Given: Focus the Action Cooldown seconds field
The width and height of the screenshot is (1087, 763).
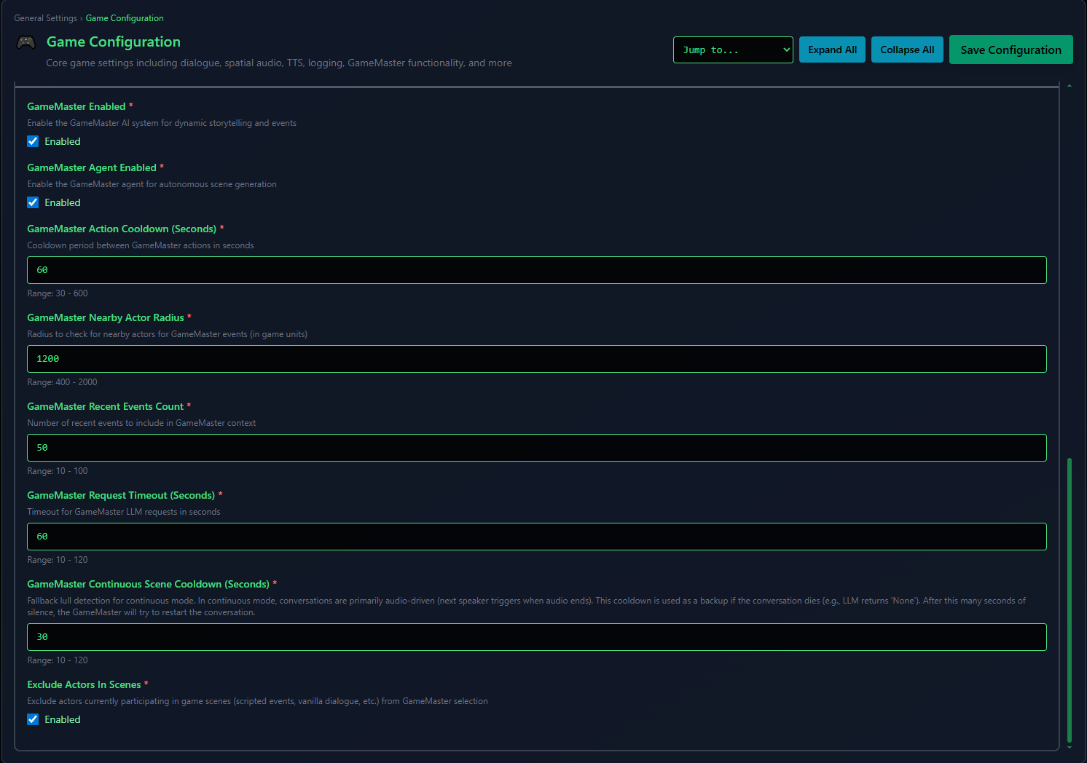Looking at the screenshot, I should [536, 270].
